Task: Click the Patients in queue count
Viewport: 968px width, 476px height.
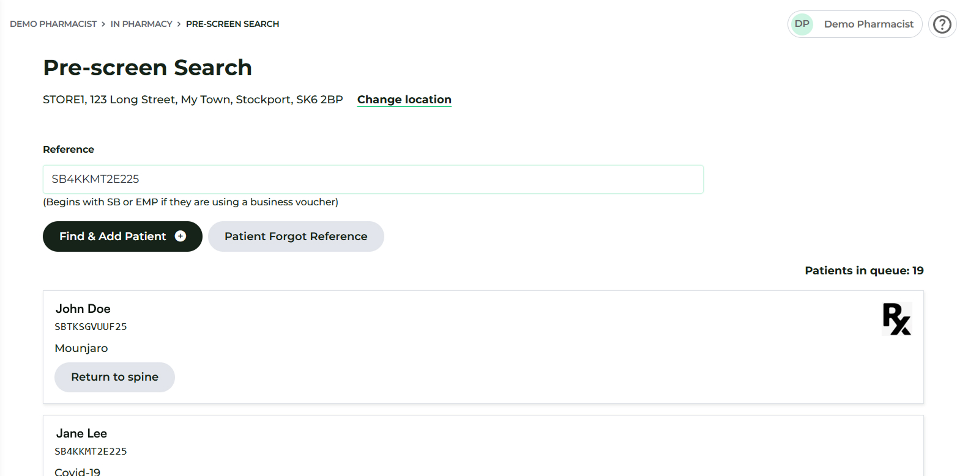Action: pos(864,271)
